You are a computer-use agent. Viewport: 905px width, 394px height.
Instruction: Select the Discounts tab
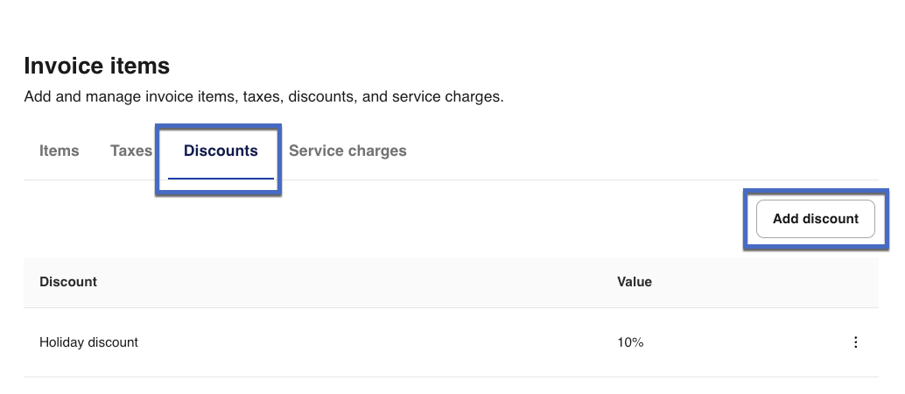point(221,151)
